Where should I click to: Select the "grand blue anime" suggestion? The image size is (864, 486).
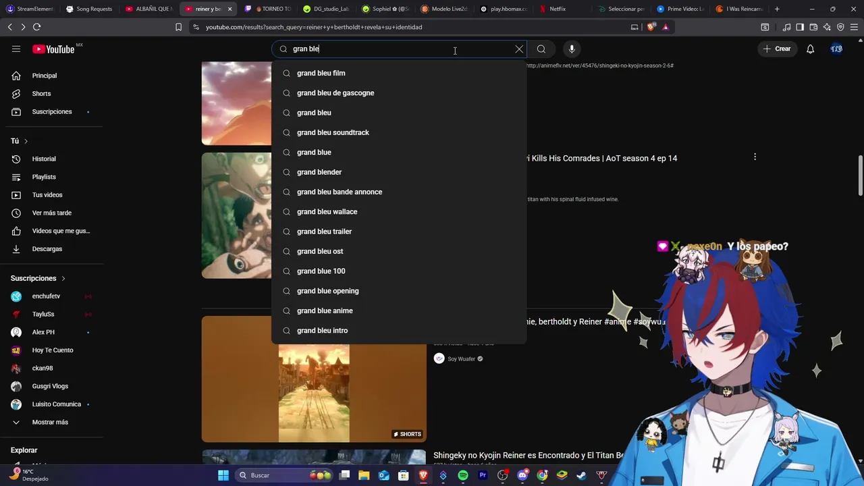(399, 310)
